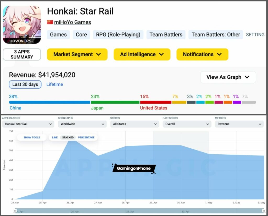
Task: Grab the left handle of range navigator
Action: click(x=15, y=211)
